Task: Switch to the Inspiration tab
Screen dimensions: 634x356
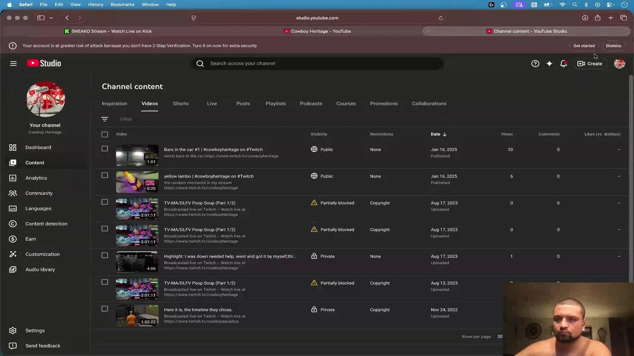Action: [x=114, y=103]
